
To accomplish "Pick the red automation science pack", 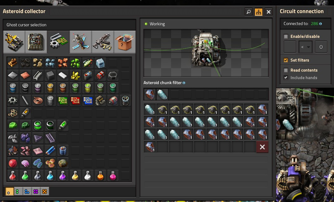I will [13, 176].
